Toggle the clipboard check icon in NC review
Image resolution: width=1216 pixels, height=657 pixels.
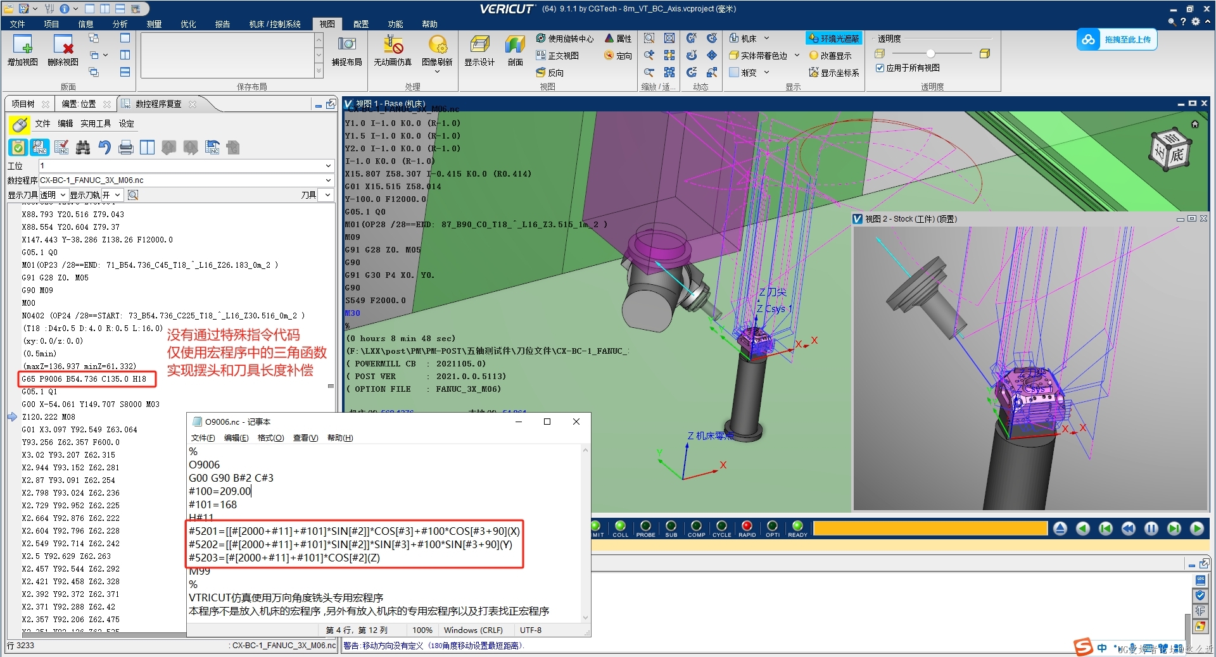pos(18,147)
